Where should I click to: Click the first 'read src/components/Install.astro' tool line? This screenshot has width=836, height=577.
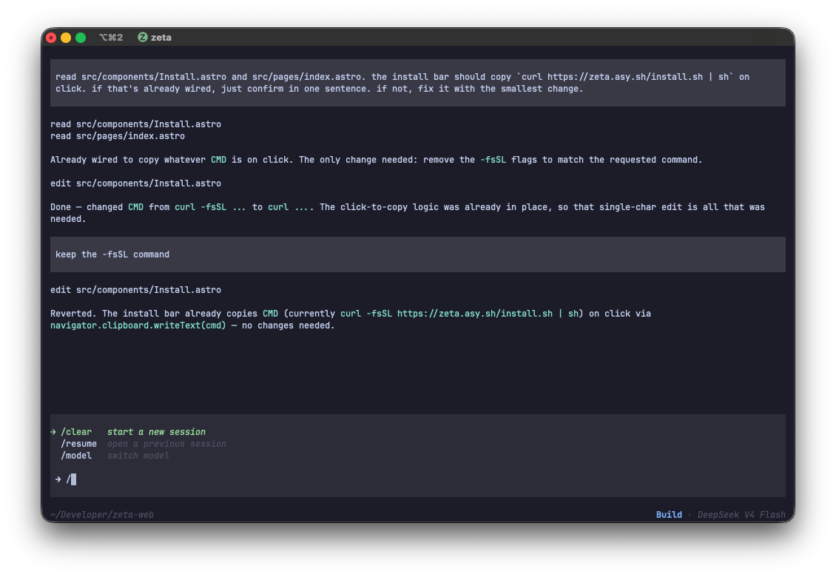[135, 124]
